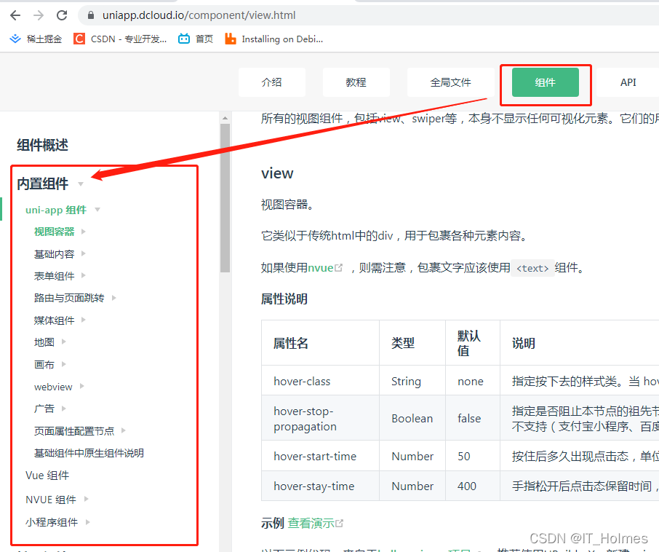Open the Installing on Debi... bookmark
This screenshot has height=552, width=659.
[x=274, y=39]
